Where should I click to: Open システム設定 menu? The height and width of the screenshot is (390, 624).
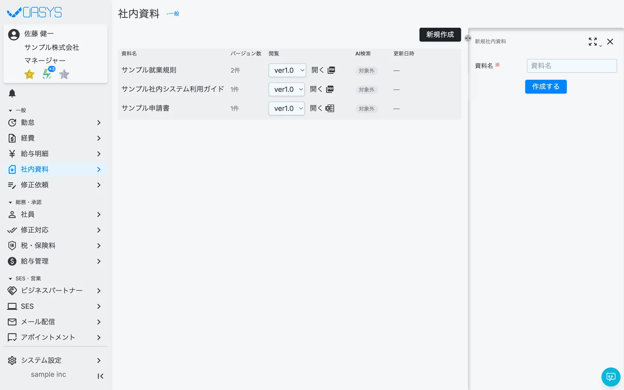(x=55, y=361)
